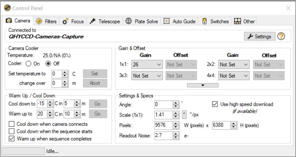Increase the Angle value with up arrow
Viewport: 296px width, 157px height.
(x=176, y=103)
